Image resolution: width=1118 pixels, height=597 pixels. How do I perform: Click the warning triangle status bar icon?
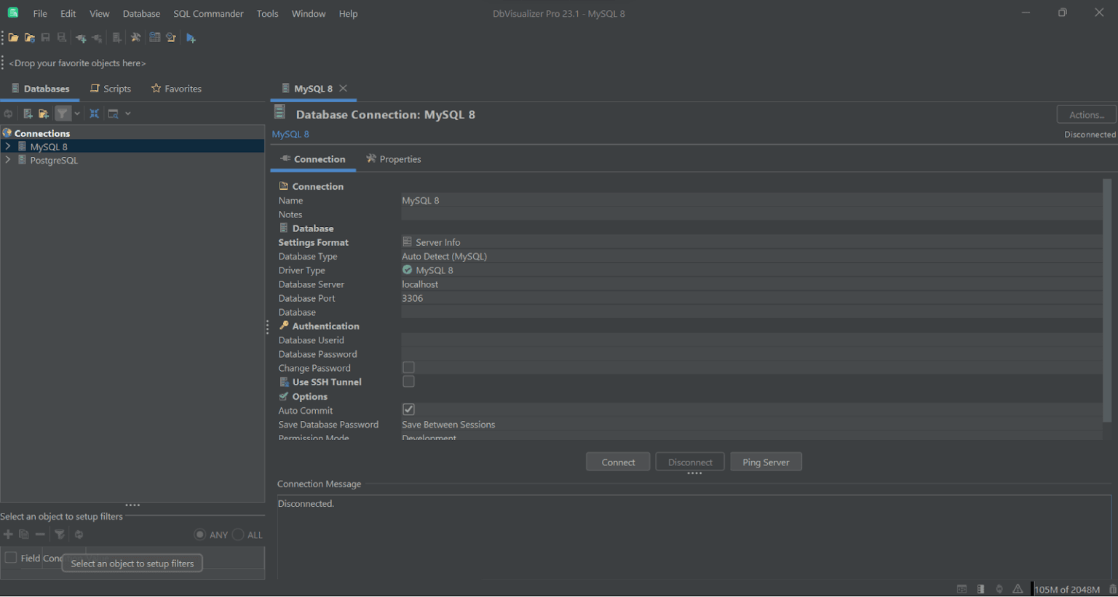(1018, 589)
